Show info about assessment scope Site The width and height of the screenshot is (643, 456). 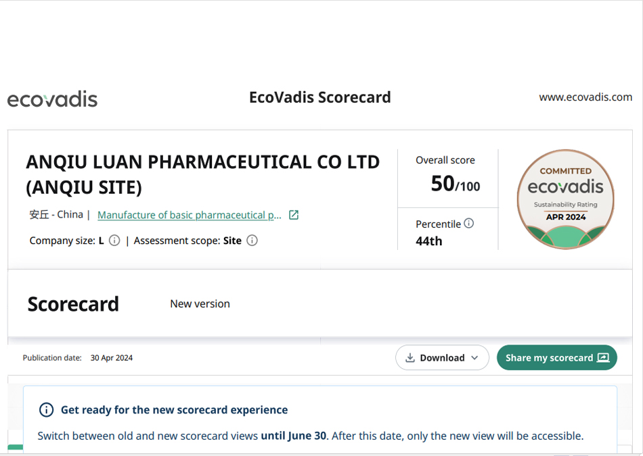tap(252, 240)
